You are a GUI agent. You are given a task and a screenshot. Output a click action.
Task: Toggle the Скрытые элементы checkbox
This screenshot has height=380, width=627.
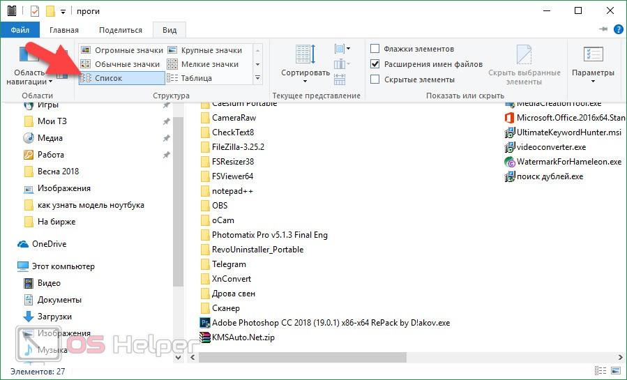pyautogui.click(x=375, y=79)
